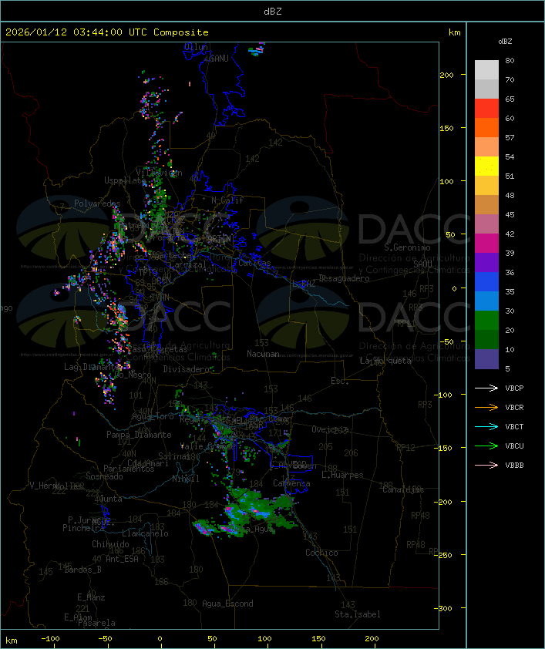This screenshot has width=545, height=649.
Task: Click the cyan VBCT arrow icon
Action: click(486, 427)
